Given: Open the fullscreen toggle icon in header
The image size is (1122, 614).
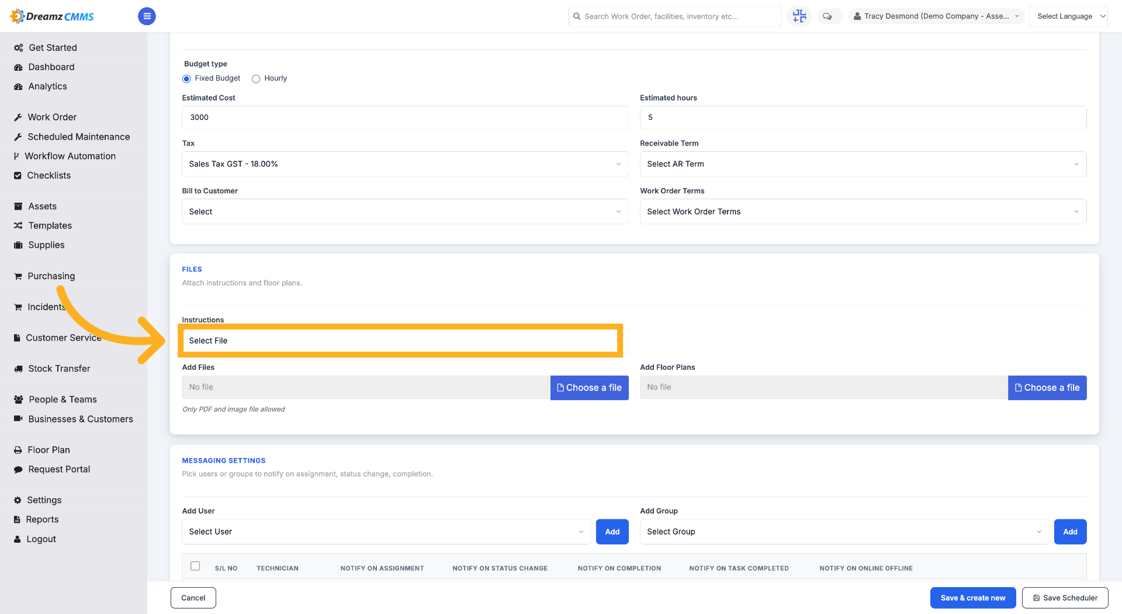Looking at the screenshot, I should click(799, 16).
